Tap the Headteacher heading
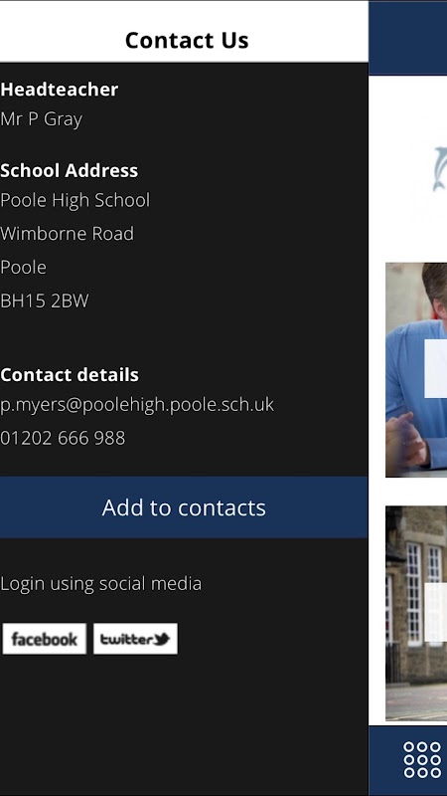Screen dimensions: 447x796 point(59,90)
